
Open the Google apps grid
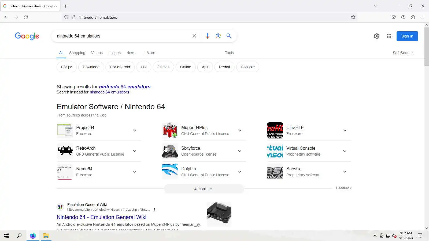[x=389, y=36]
